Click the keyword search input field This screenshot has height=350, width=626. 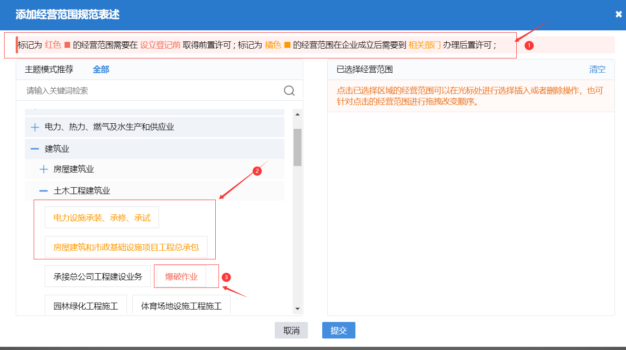tap(138, 91)
